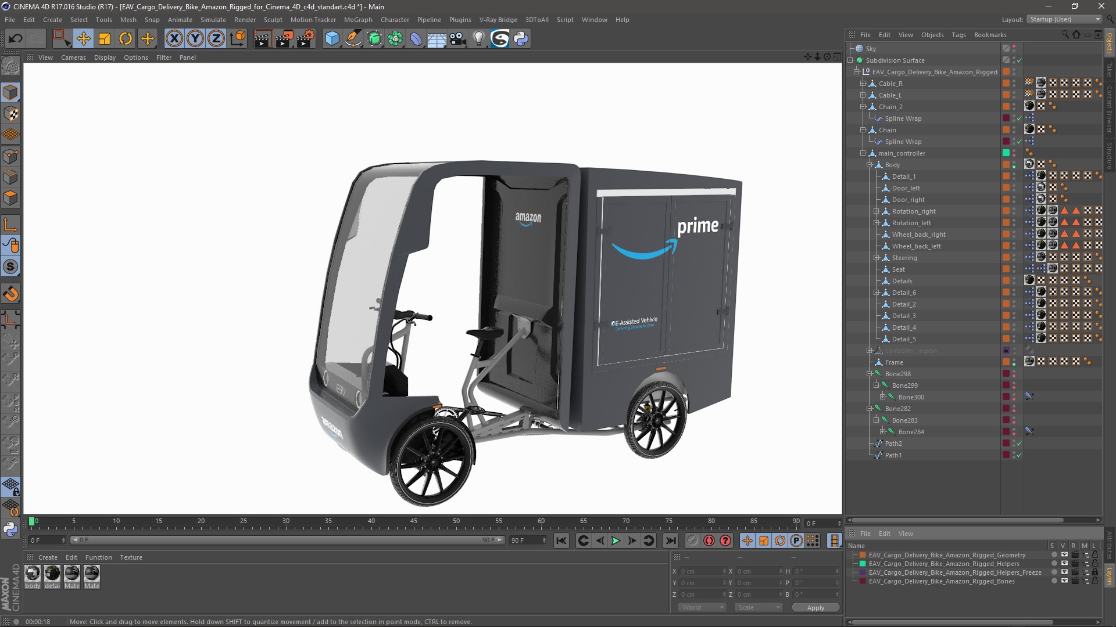Collapse the Bone298 tree node

click(x=870, y=374)
